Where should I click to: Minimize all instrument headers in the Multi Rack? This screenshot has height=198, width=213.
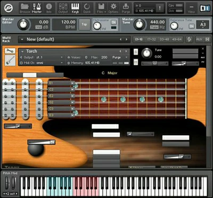tap(207, 39)
